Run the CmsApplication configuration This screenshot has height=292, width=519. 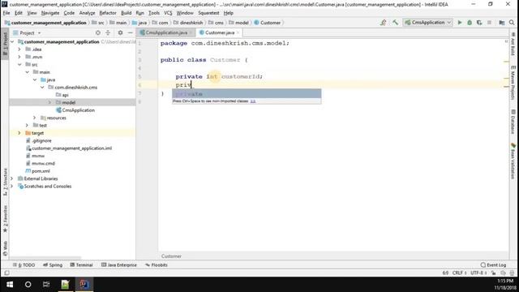coord(460,23)
